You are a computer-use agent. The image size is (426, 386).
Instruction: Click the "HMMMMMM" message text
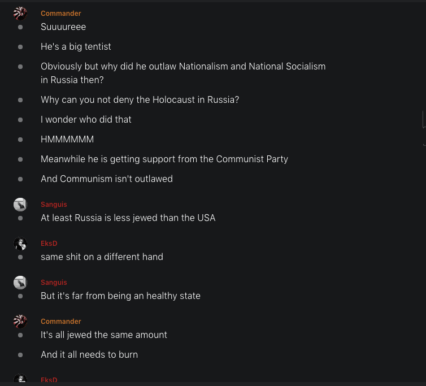[67, 140]
